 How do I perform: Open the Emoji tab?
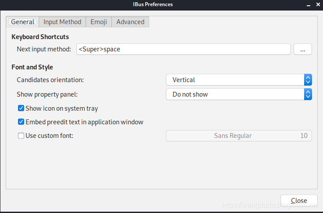click(x=99, y=22)
